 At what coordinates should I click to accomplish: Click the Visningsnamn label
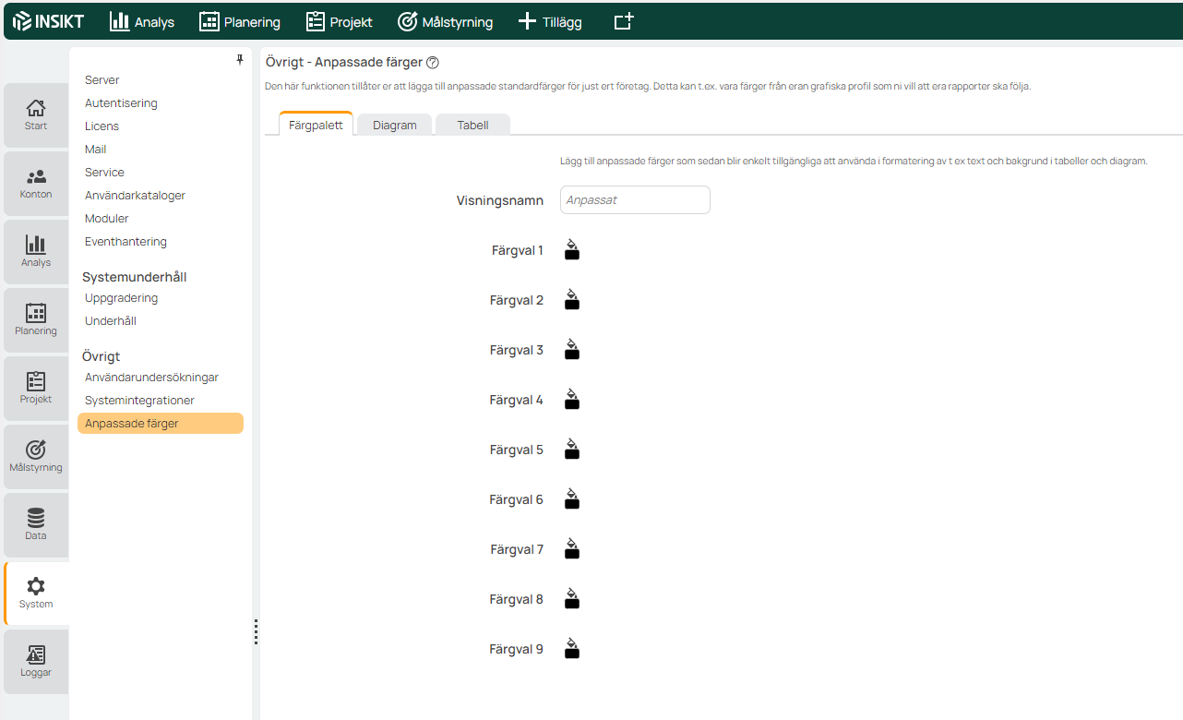(x=500, y=200)
